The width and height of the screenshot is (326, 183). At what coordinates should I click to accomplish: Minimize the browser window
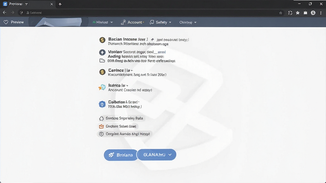299,4
